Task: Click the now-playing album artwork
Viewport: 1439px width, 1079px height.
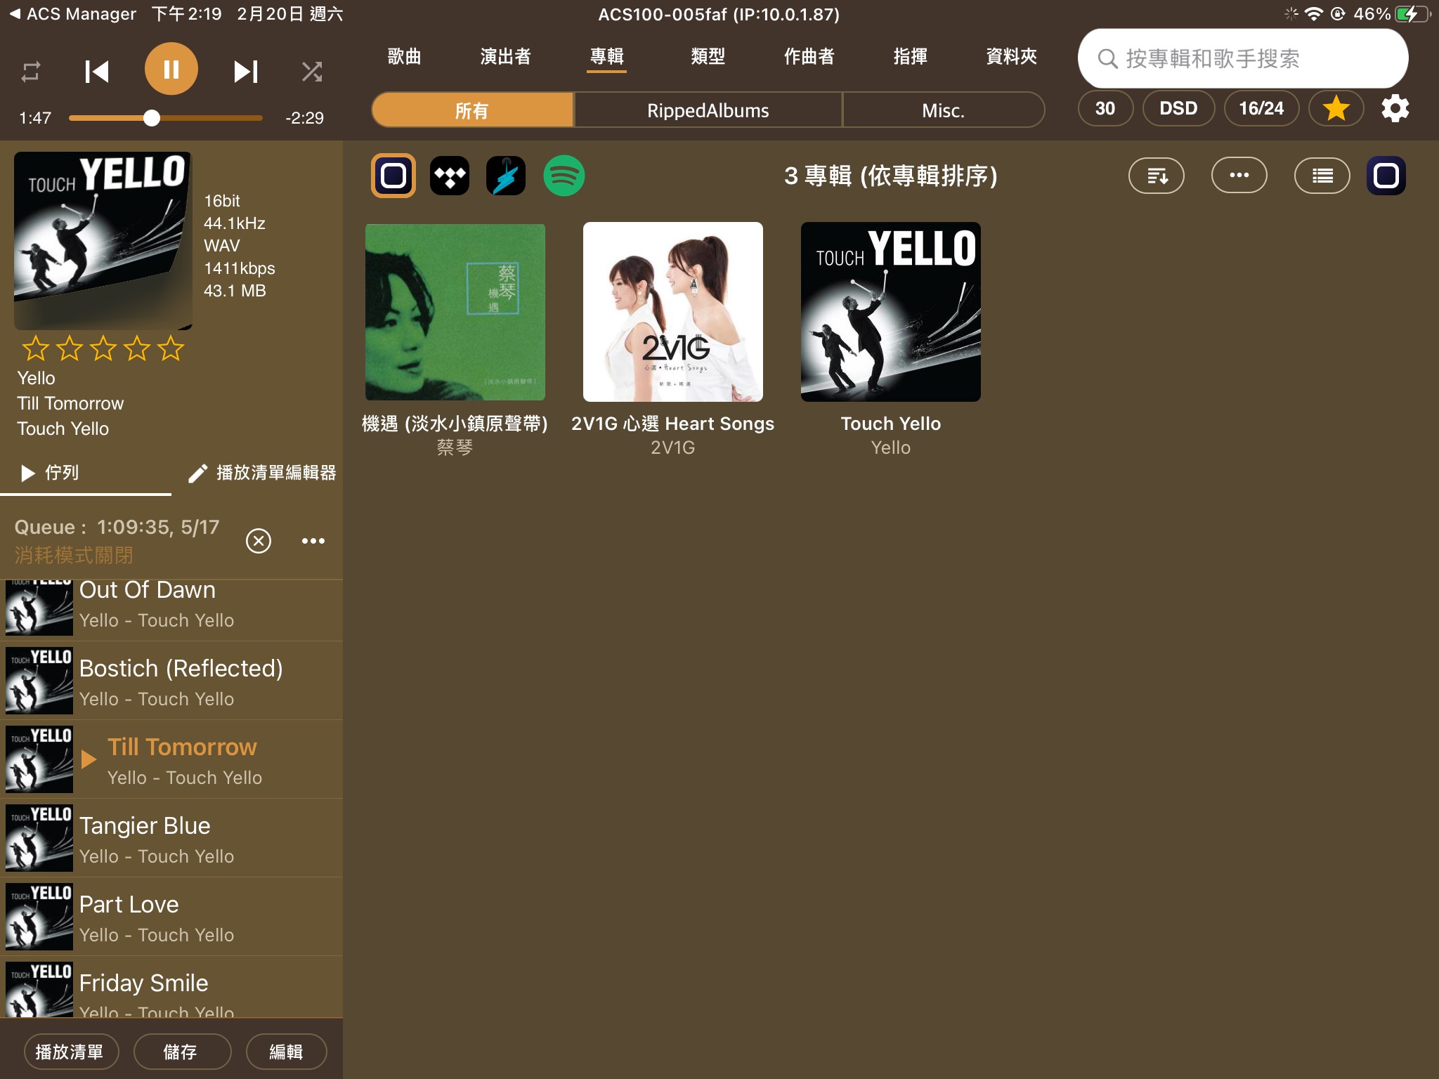Action: pyautogui.click(x=103, y=240)
